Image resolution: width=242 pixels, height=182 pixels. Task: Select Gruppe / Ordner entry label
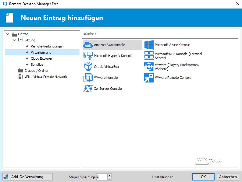37,71
